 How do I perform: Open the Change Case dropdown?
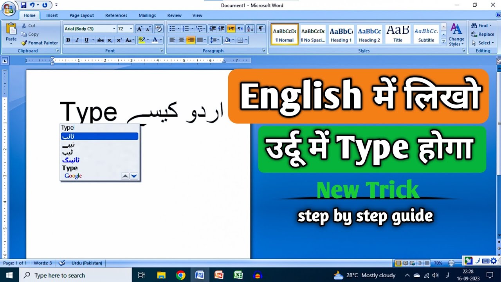pos(130,40)
